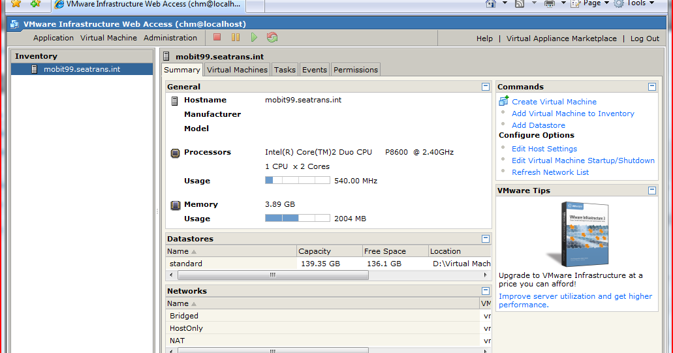Click the browser Home icon
The image size is (673, 353).
coord(491,4)
